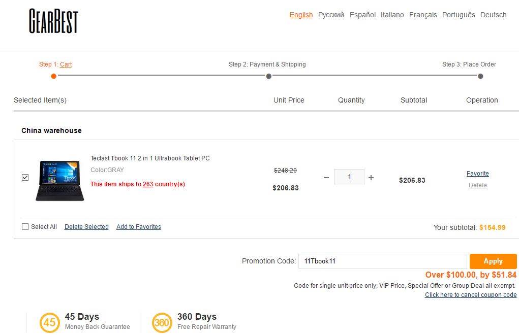Switch language to Русский
The image size is (519, 335).
(331, 15)
